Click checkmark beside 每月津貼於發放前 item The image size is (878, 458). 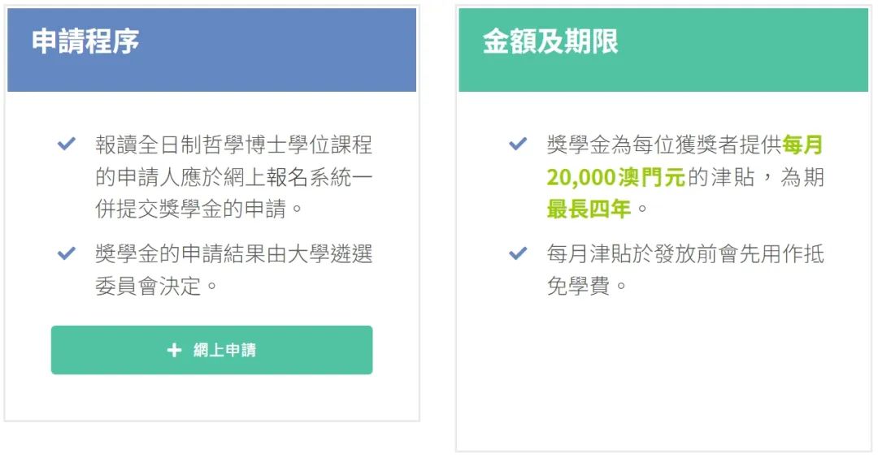tap(518, 253)
